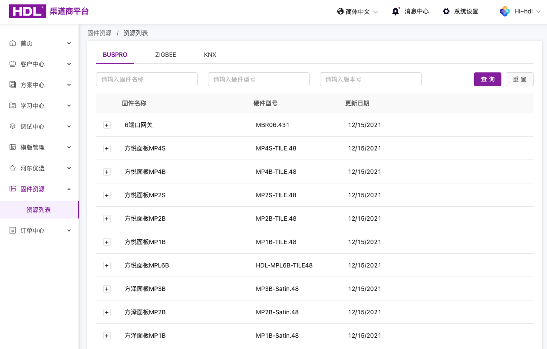The height and width of the screenshot is (349, 547).
Task: Click hardware model MP2B-Satin.48
Action: (277, 312)
